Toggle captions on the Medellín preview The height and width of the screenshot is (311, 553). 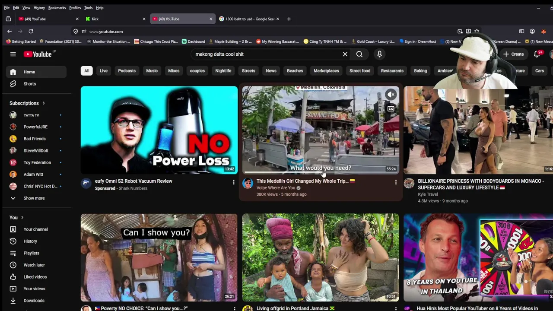coord(391,109)
